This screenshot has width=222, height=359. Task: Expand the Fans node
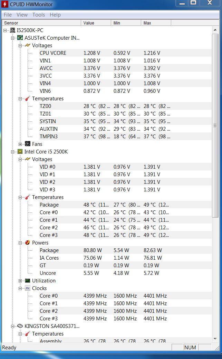(x=20, y=144)
